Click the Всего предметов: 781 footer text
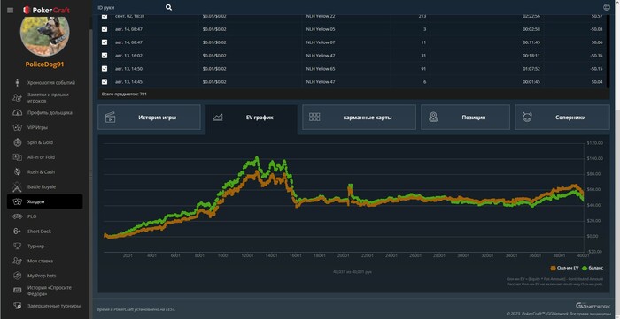The image size is (620, 319). click(x=124, y=95)
